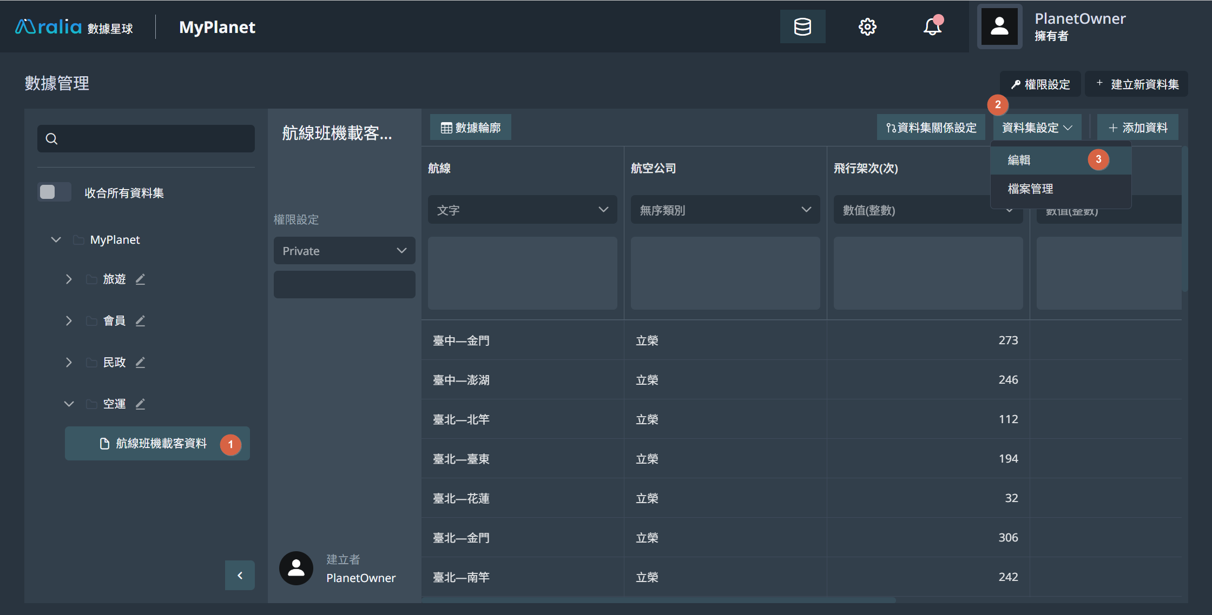Image resolution: width=1212 pixels, height=615 pixels.
Task: Edit the 民政 folder name
Action: (140, 363)
